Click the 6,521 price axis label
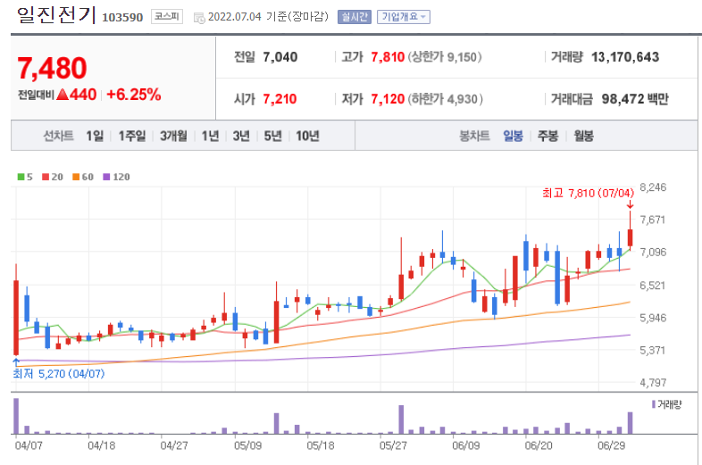 [x=653, y=286]
